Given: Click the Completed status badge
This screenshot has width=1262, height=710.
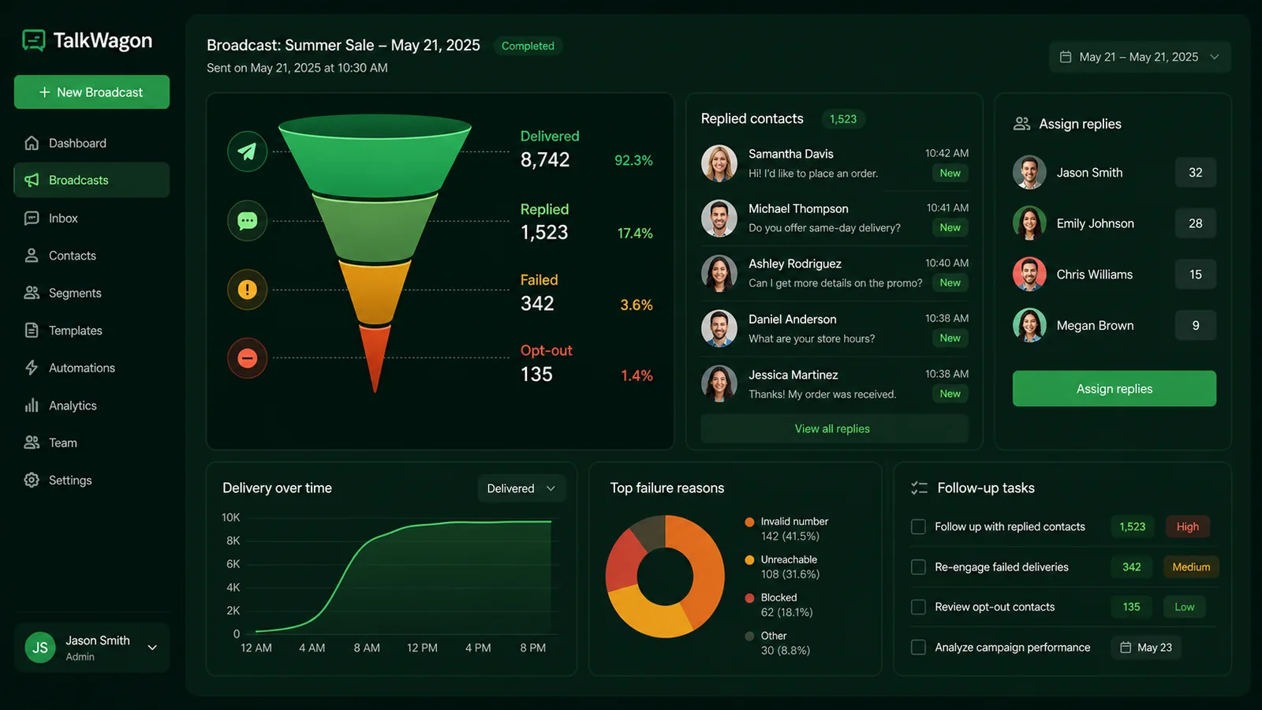Looking at the screenshot, I should click(x=528, y=46).
